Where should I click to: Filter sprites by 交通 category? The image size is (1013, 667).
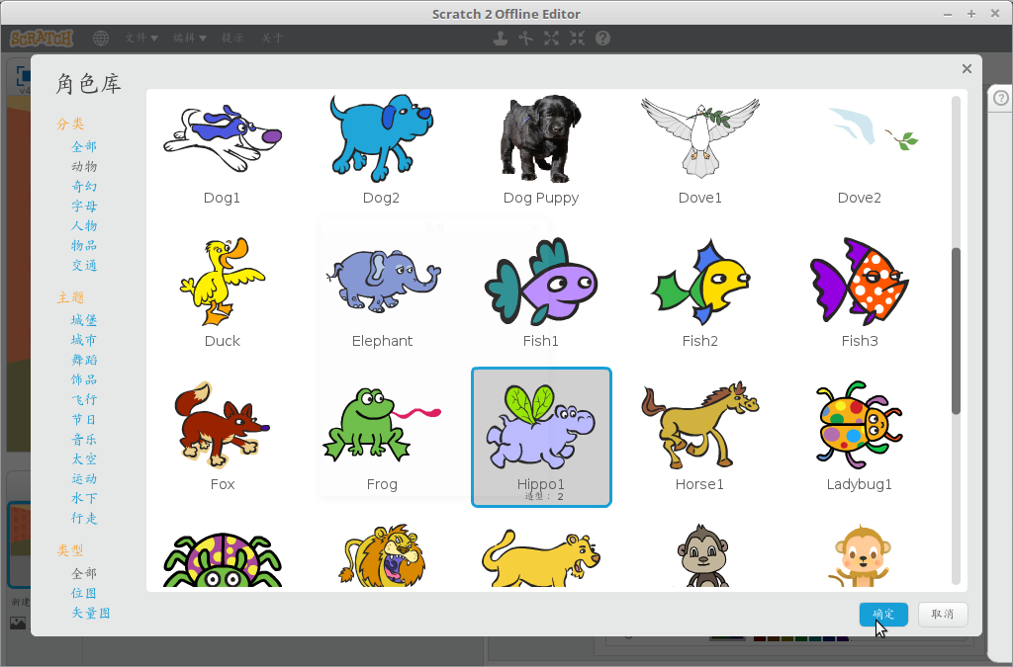tap(84, 266)
